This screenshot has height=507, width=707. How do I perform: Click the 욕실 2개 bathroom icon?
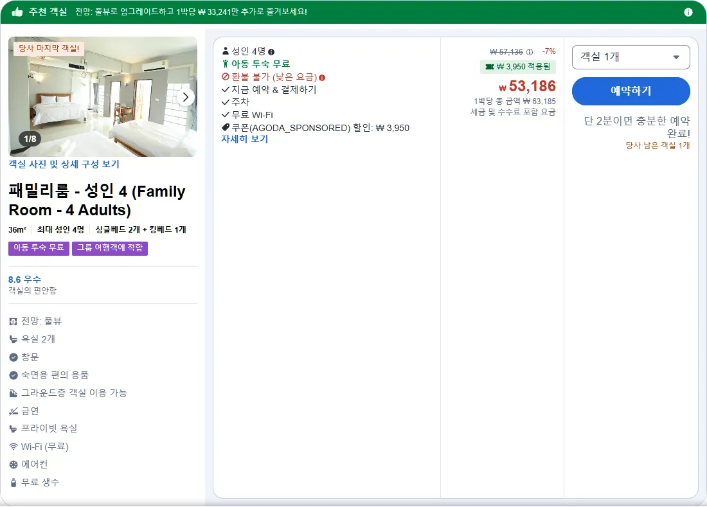point(13,339)
